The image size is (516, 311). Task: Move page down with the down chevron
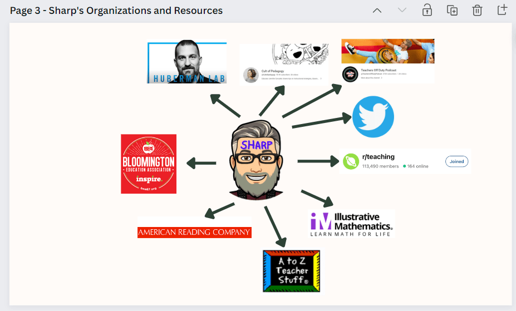pyautogui.click(x=402, y=10)
